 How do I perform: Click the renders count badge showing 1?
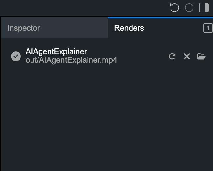click(208, 28)
